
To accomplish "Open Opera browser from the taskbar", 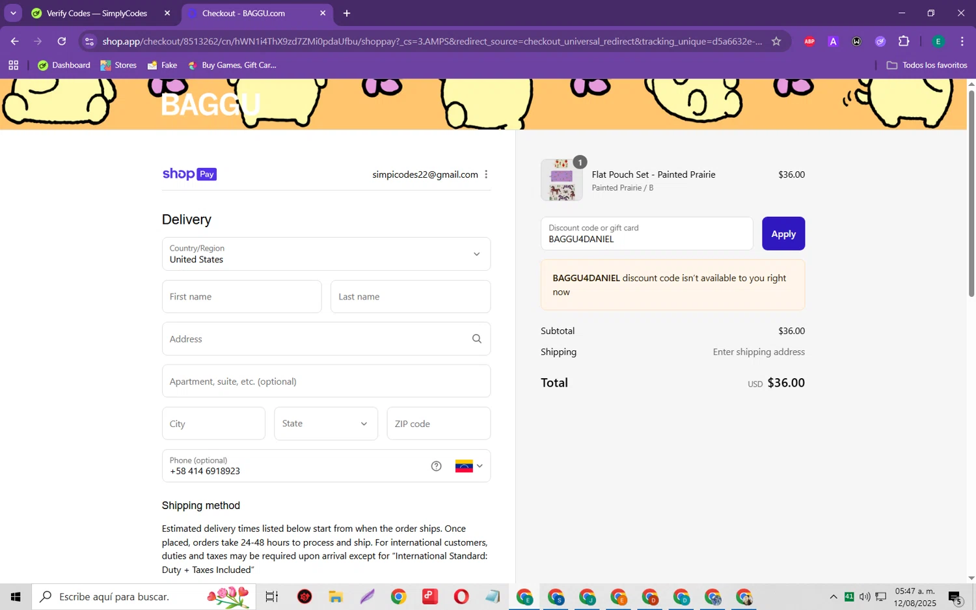I will (461, 596).
